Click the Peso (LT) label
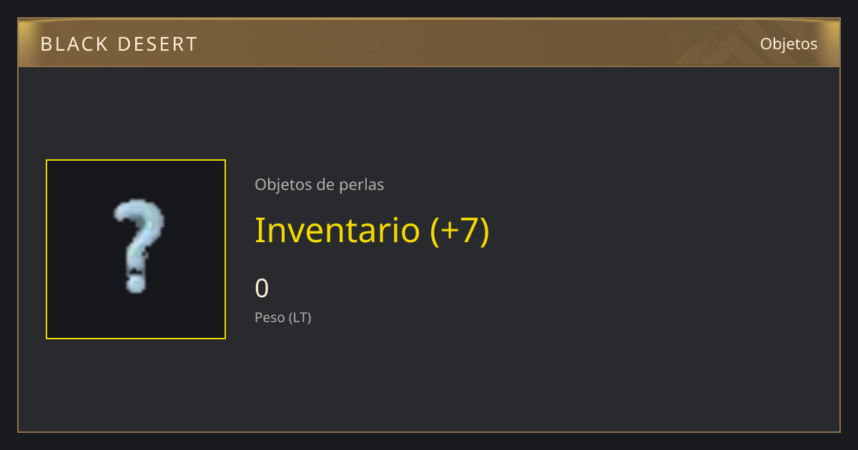The image size is (858, 450). click(283, 318)
